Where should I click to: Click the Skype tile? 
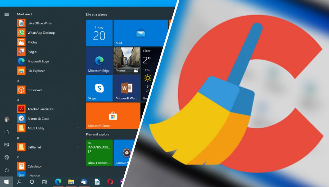click(x=99, y=88)
